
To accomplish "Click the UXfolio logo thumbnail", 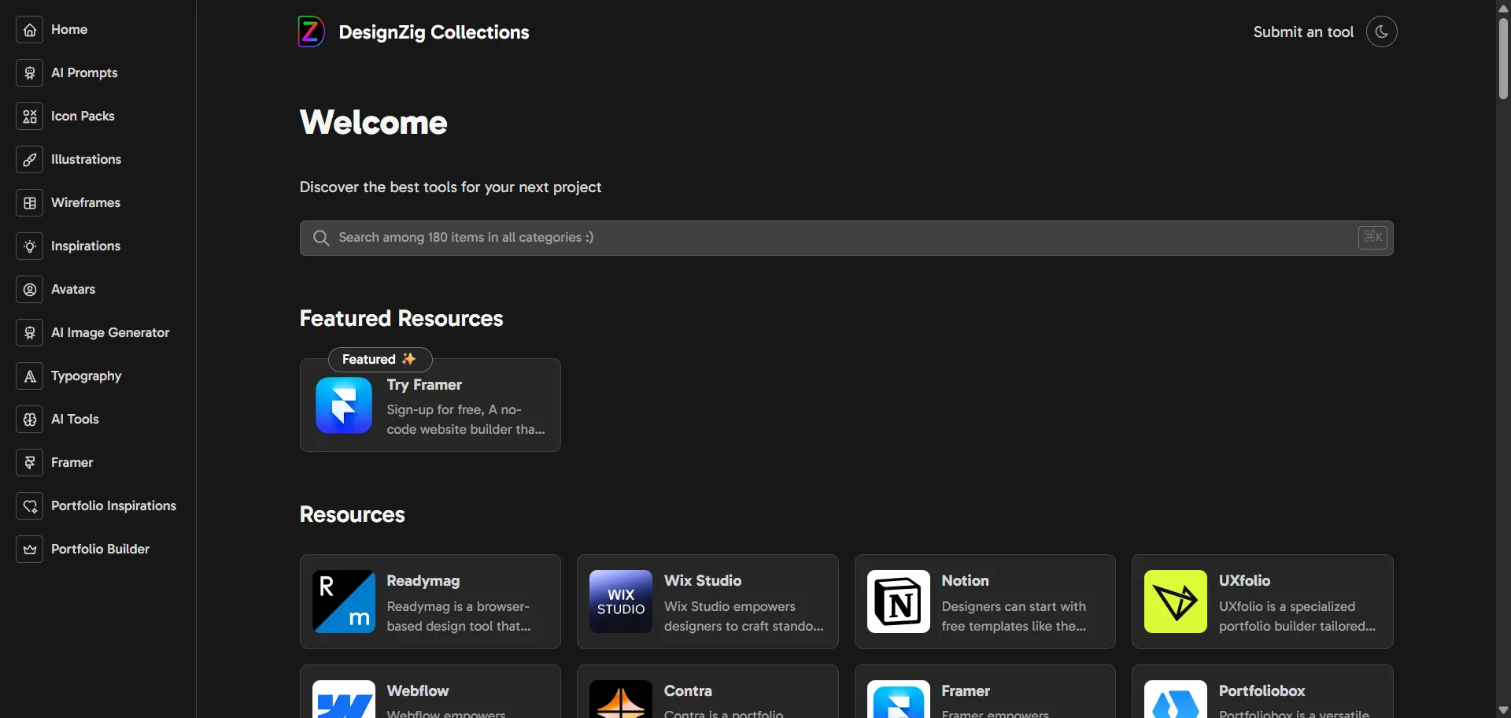I will click(x=1176, y=601).
